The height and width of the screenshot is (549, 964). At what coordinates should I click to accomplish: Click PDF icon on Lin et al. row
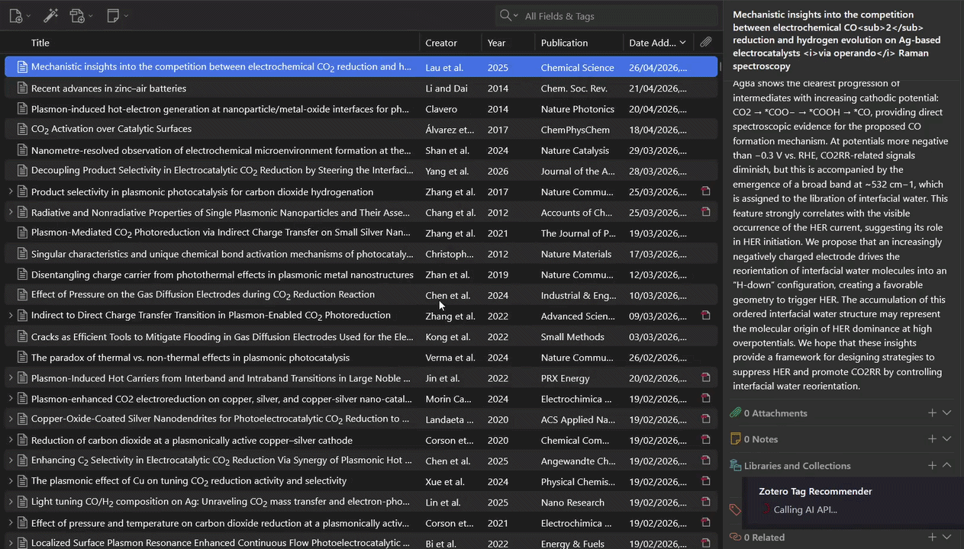coord(706,502)
